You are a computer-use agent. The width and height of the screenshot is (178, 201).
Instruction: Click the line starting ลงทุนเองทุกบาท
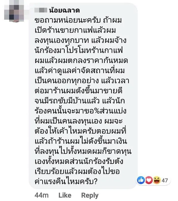pos(81,40)
